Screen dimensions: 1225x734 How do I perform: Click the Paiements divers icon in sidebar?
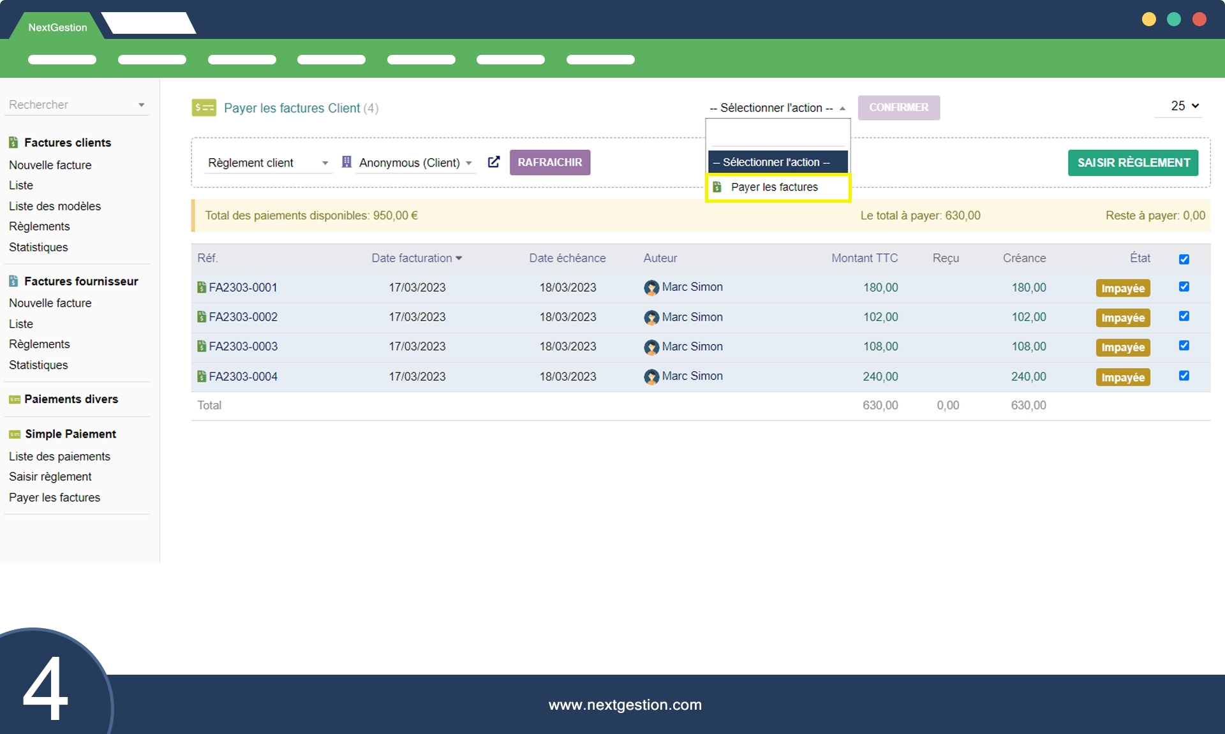tap(14, 399)
